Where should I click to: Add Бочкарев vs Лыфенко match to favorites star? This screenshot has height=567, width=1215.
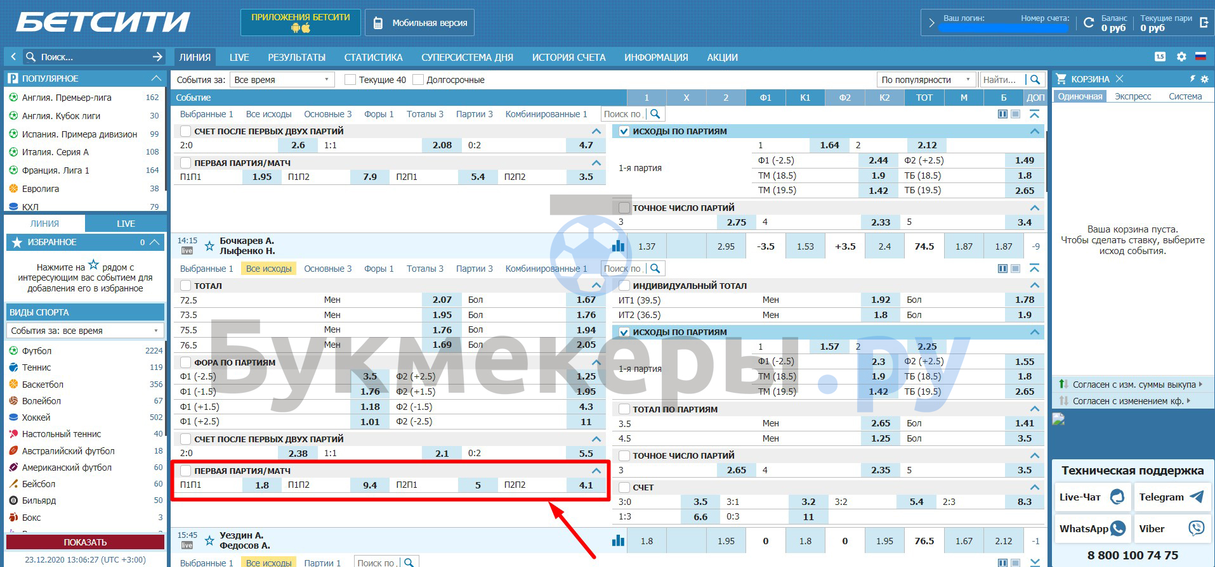[209, 246]
